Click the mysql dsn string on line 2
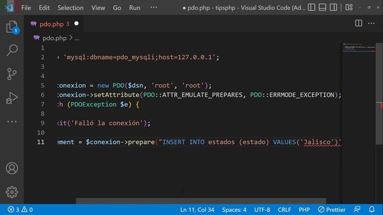The image size is (383, 215). coord(139,57)
